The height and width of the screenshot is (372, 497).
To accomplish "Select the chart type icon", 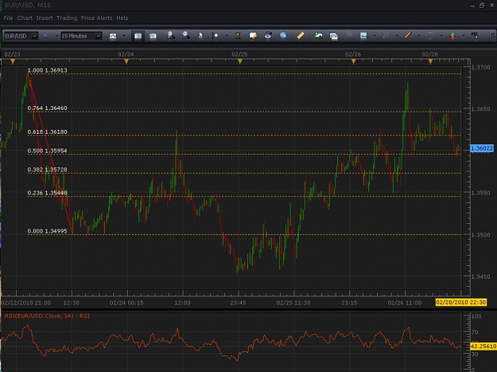I will click(113, 36).
